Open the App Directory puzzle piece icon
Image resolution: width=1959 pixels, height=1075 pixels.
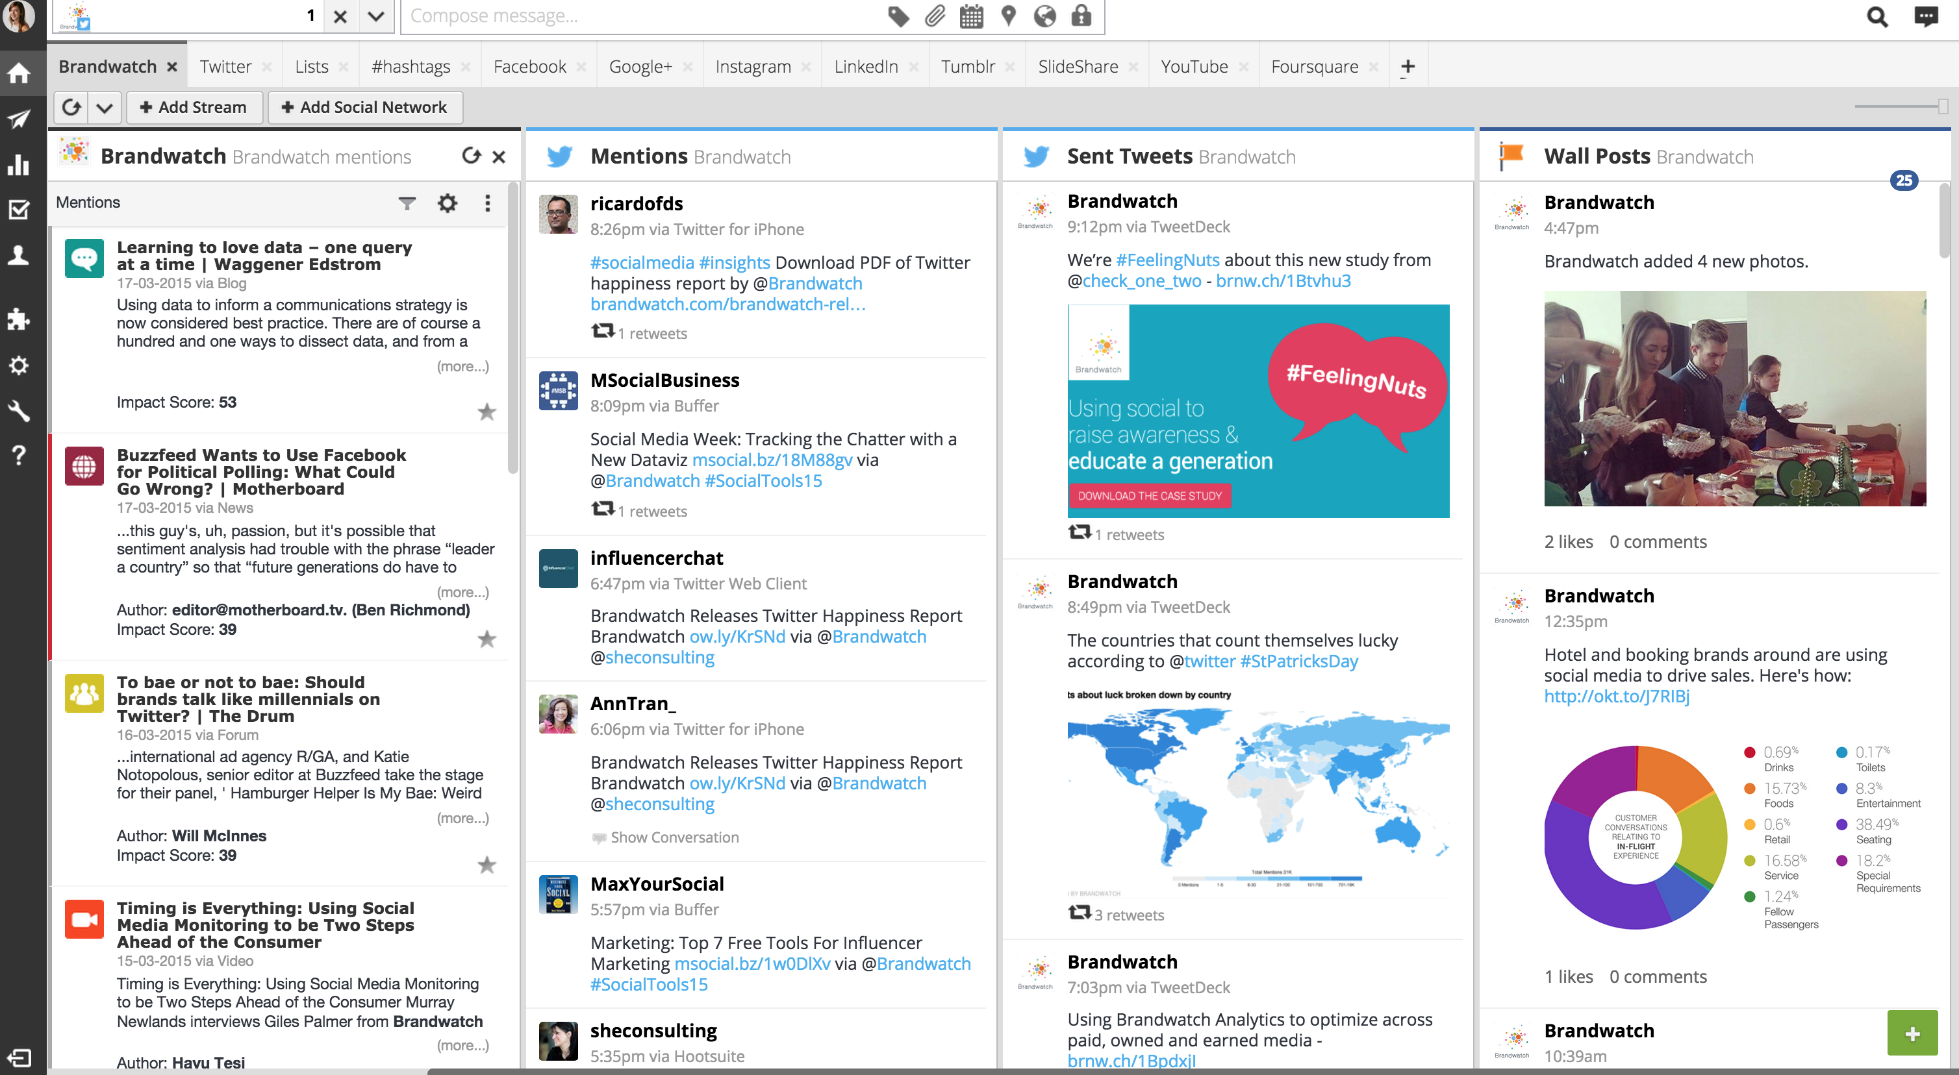(x=19, y=319)
